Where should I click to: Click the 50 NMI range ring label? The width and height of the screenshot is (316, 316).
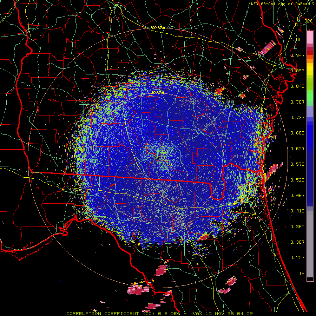click(x=158, y=93)
